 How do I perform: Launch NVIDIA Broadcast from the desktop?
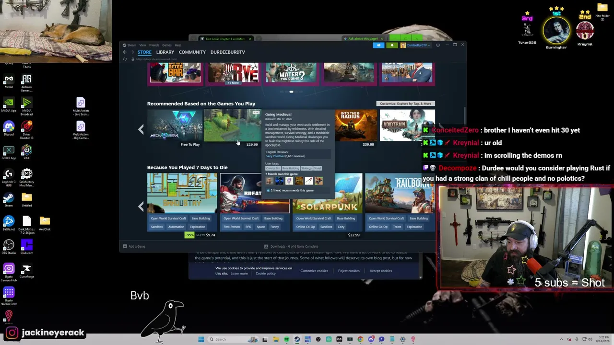click(x=27, y=106)
